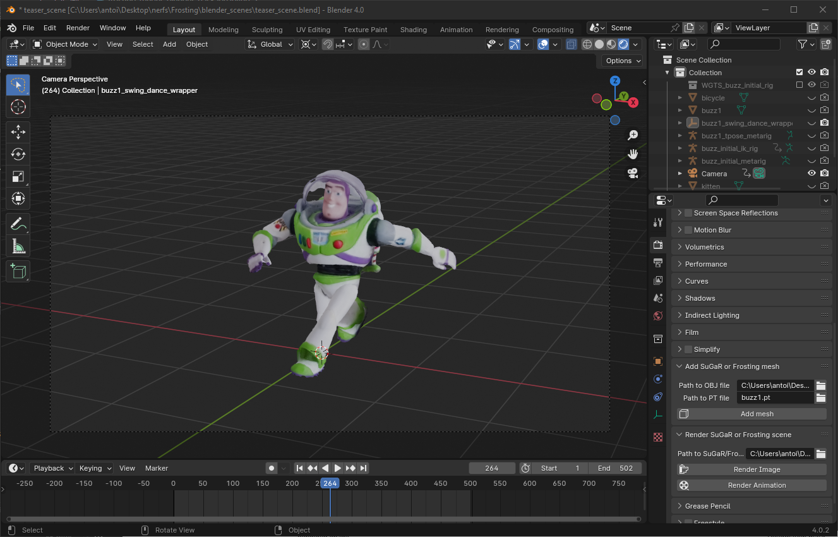Activate the Move tool
Image resolution: width=838 pixels, height=537 pixels.
click(18, 131)
